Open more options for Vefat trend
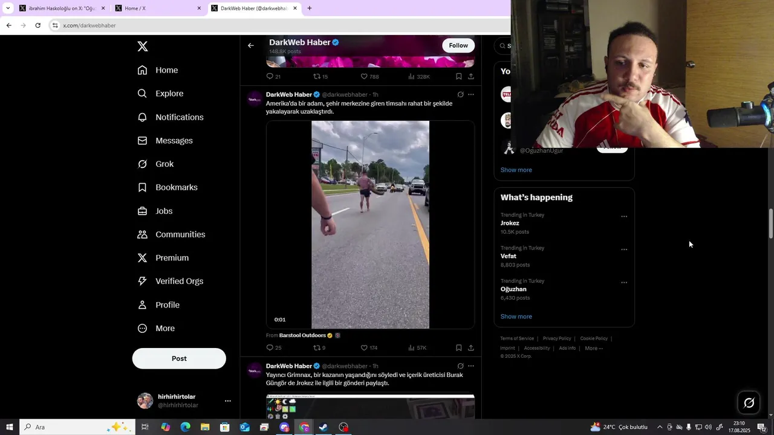 [x=624, y=250]
